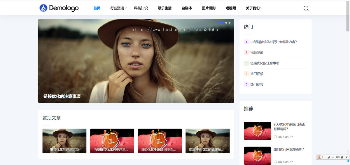Select the third carousel indicator dot
350x165 pixels.
tap(230, 23)
